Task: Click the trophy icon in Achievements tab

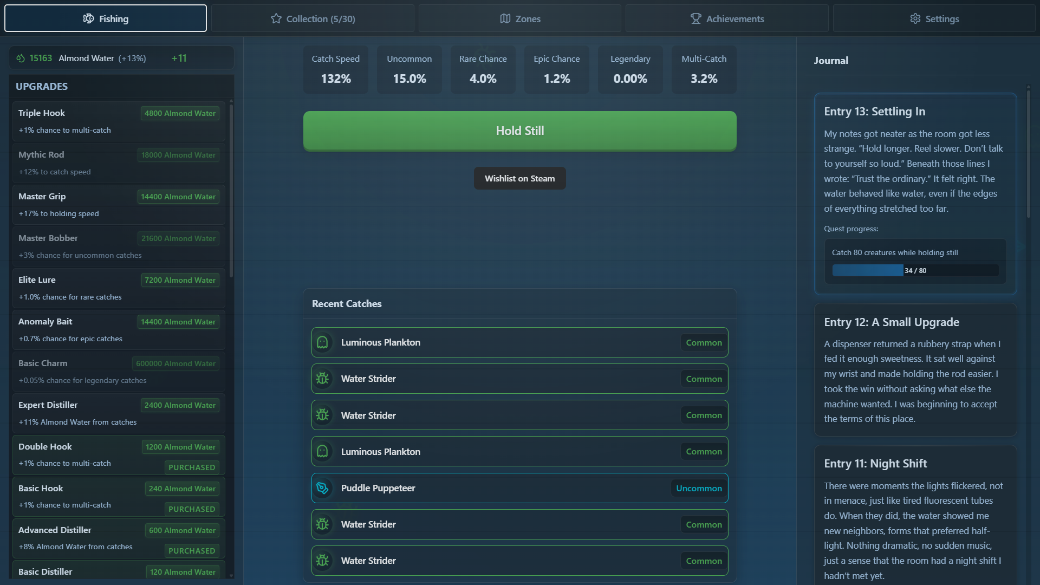Action: [695, 18]
